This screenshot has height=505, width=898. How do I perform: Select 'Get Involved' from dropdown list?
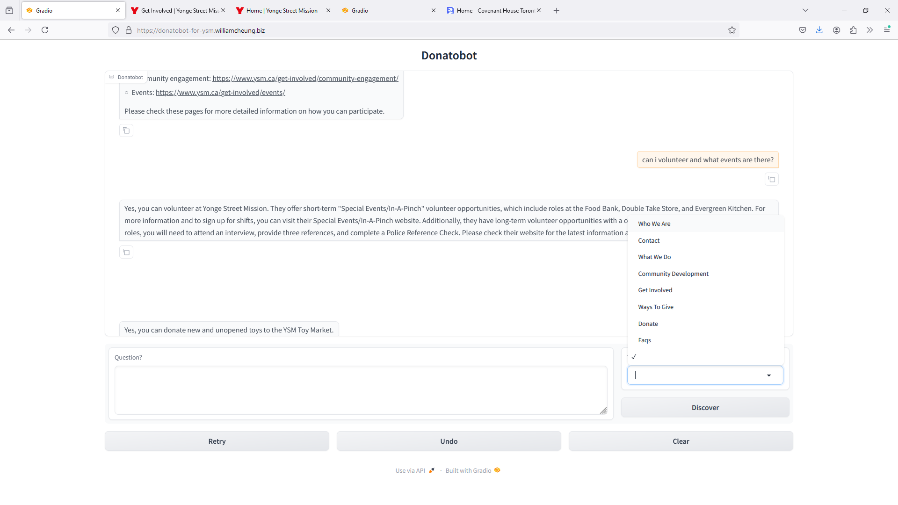pos(655,290)
